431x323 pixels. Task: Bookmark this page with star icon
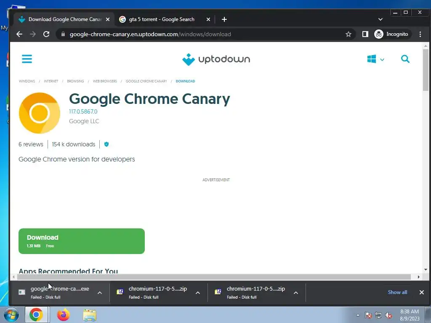pyautogui.click(x=348, y=34)
